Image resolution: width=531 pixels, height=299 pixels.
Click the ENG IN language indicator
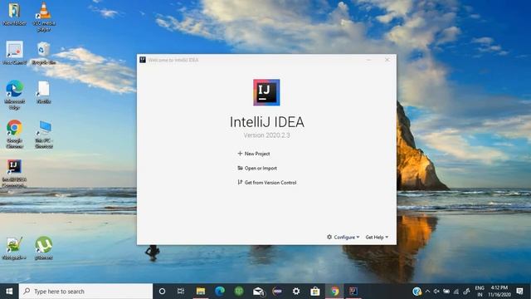tap(480, 292)
